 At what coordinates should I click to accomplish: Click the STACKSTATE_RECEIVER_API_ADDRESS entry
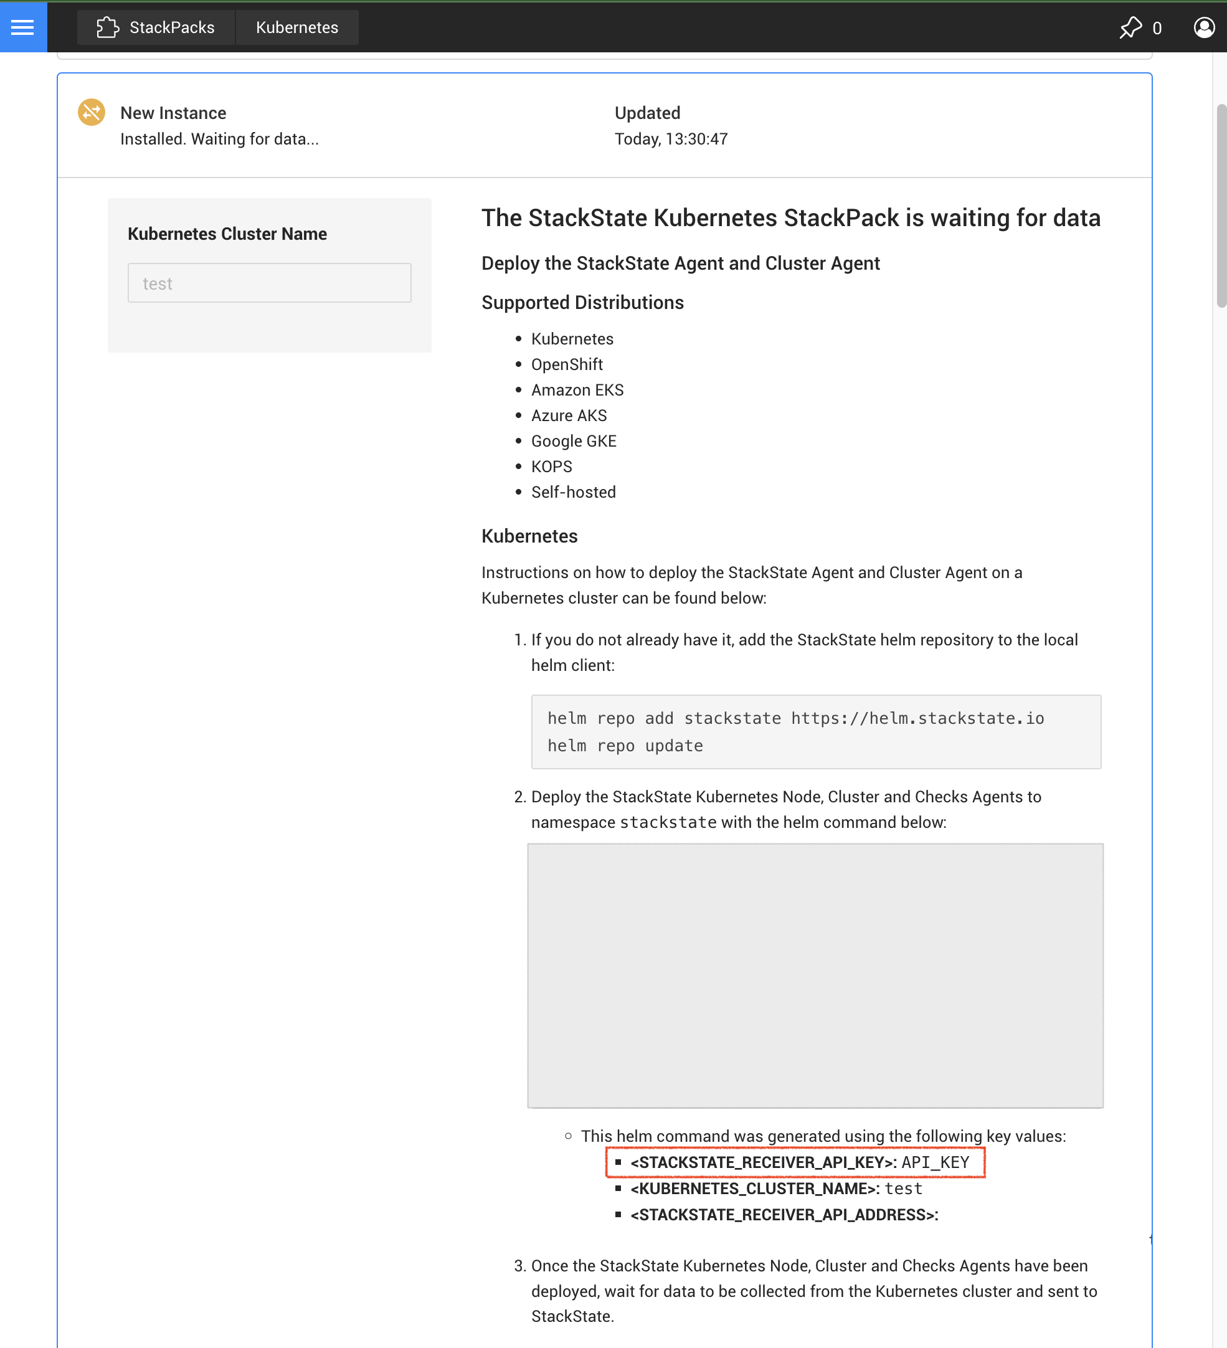784,1214
